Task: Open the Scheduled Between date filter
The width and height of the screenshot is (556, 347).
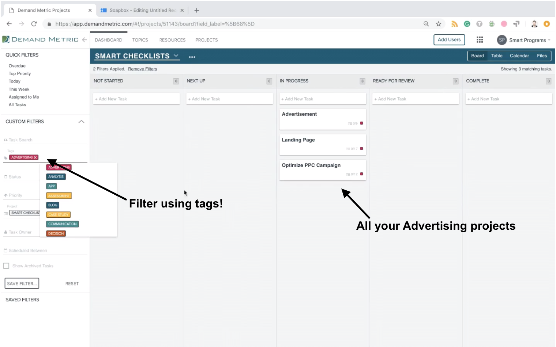Action: pyautogui.click(x=45, y=251)
